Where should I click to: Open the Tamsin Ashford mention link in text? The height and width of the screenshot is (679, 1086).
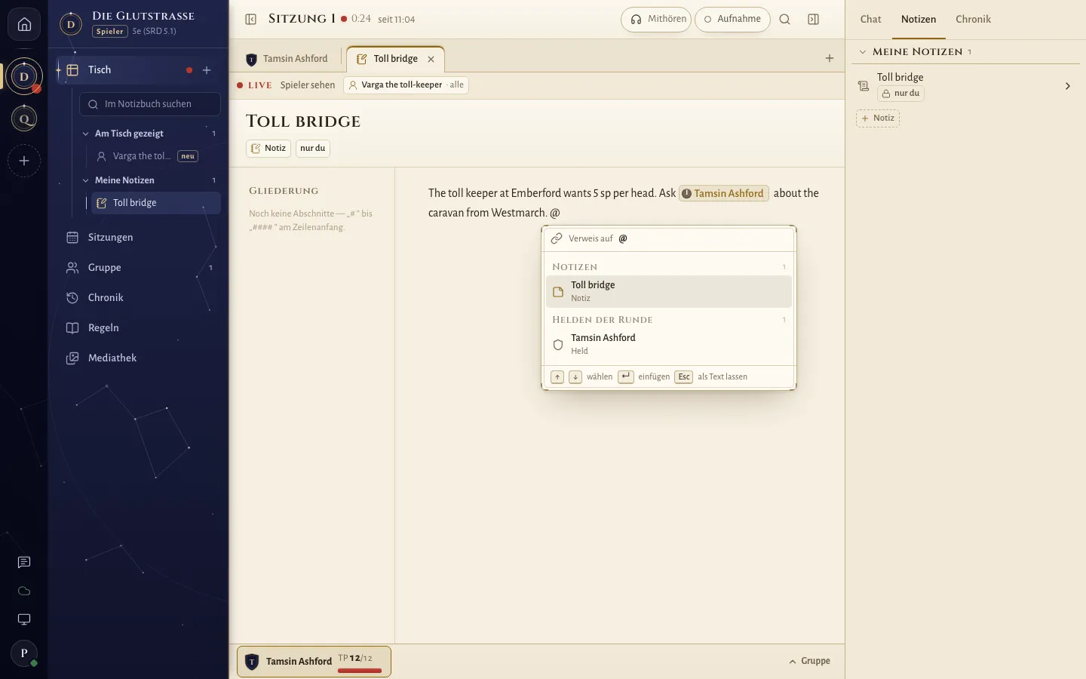coord(724,194)
